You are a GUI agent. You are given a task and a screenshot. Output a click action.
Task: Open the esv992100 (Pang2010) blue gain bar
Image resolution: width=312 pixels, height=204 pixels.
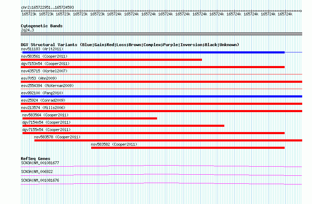pyautogui.click(x=161, y=96)
